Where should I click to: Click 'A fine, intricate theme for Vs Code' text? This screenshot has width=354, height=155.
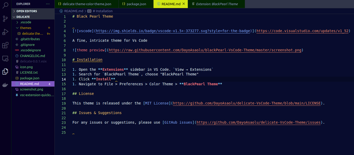[x=110, y=40]
